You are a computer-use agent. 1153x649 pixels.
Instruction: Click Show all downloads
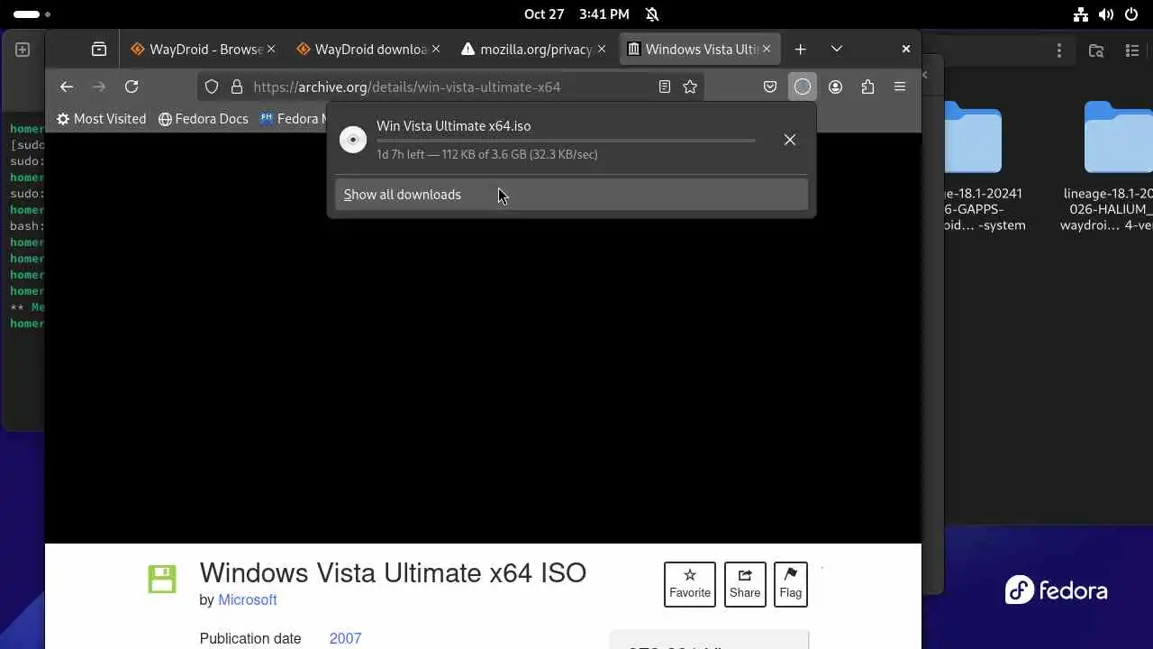571,195
